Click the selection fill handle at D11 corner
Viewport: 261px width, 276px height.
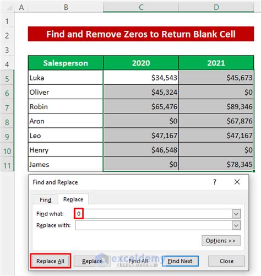(x=254, y=171)
